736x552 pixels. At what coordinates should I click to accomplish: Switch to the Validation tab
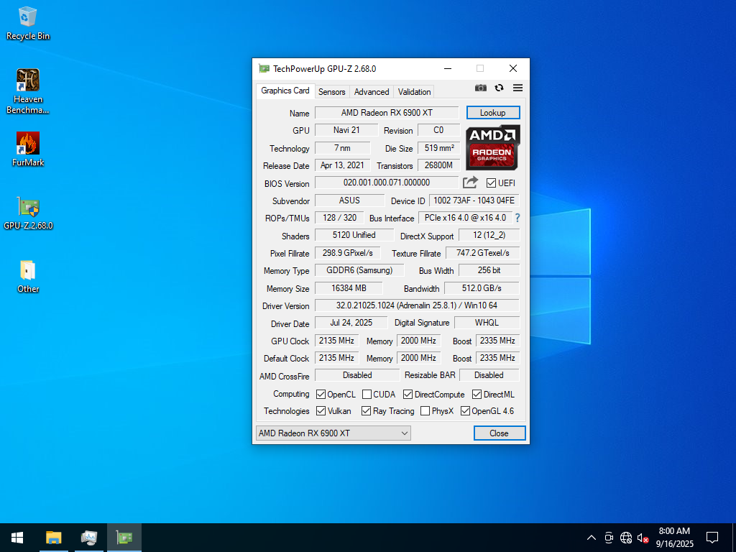(414, 92)
